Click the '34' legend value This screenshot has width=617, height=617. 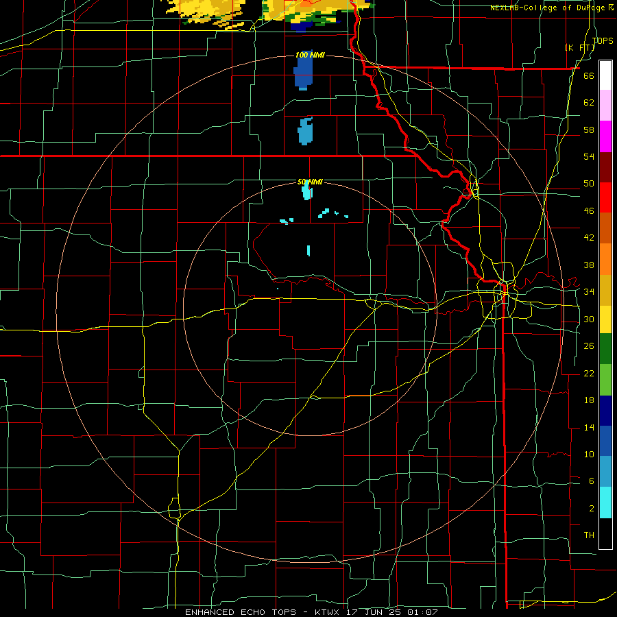589,291
